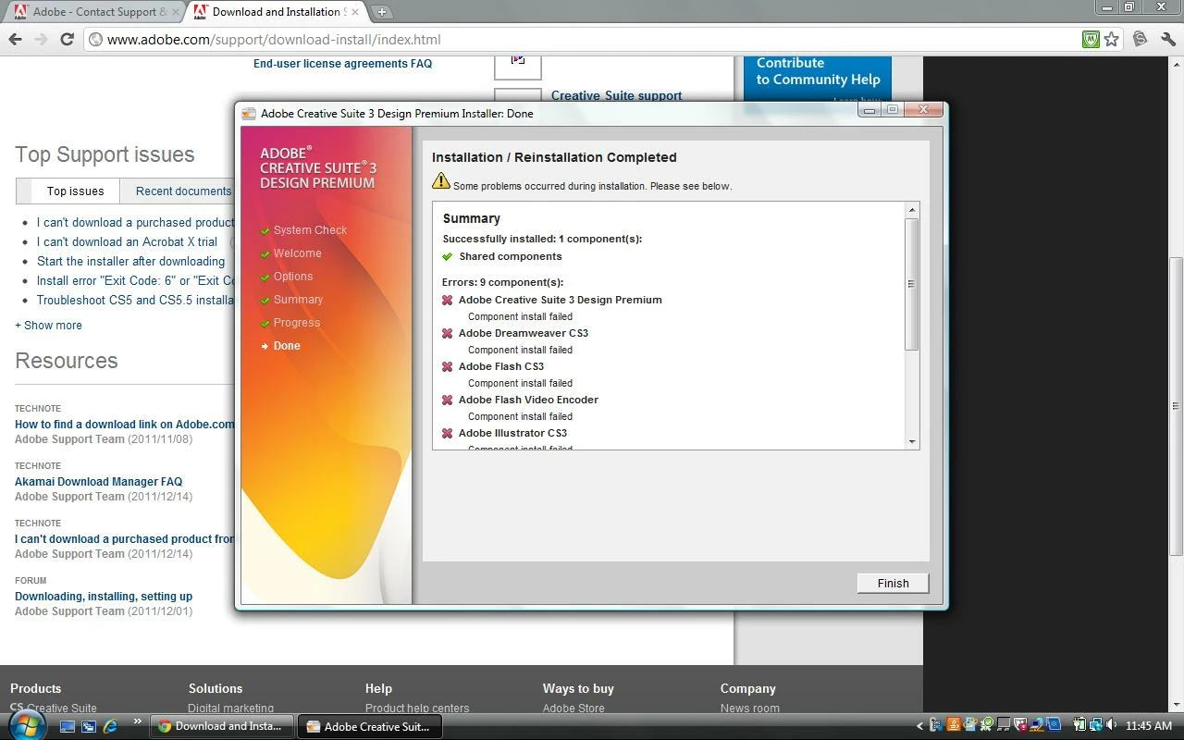
Task: Click red X beside Adobe Flash Video Encoder
Action: point(448,400)
